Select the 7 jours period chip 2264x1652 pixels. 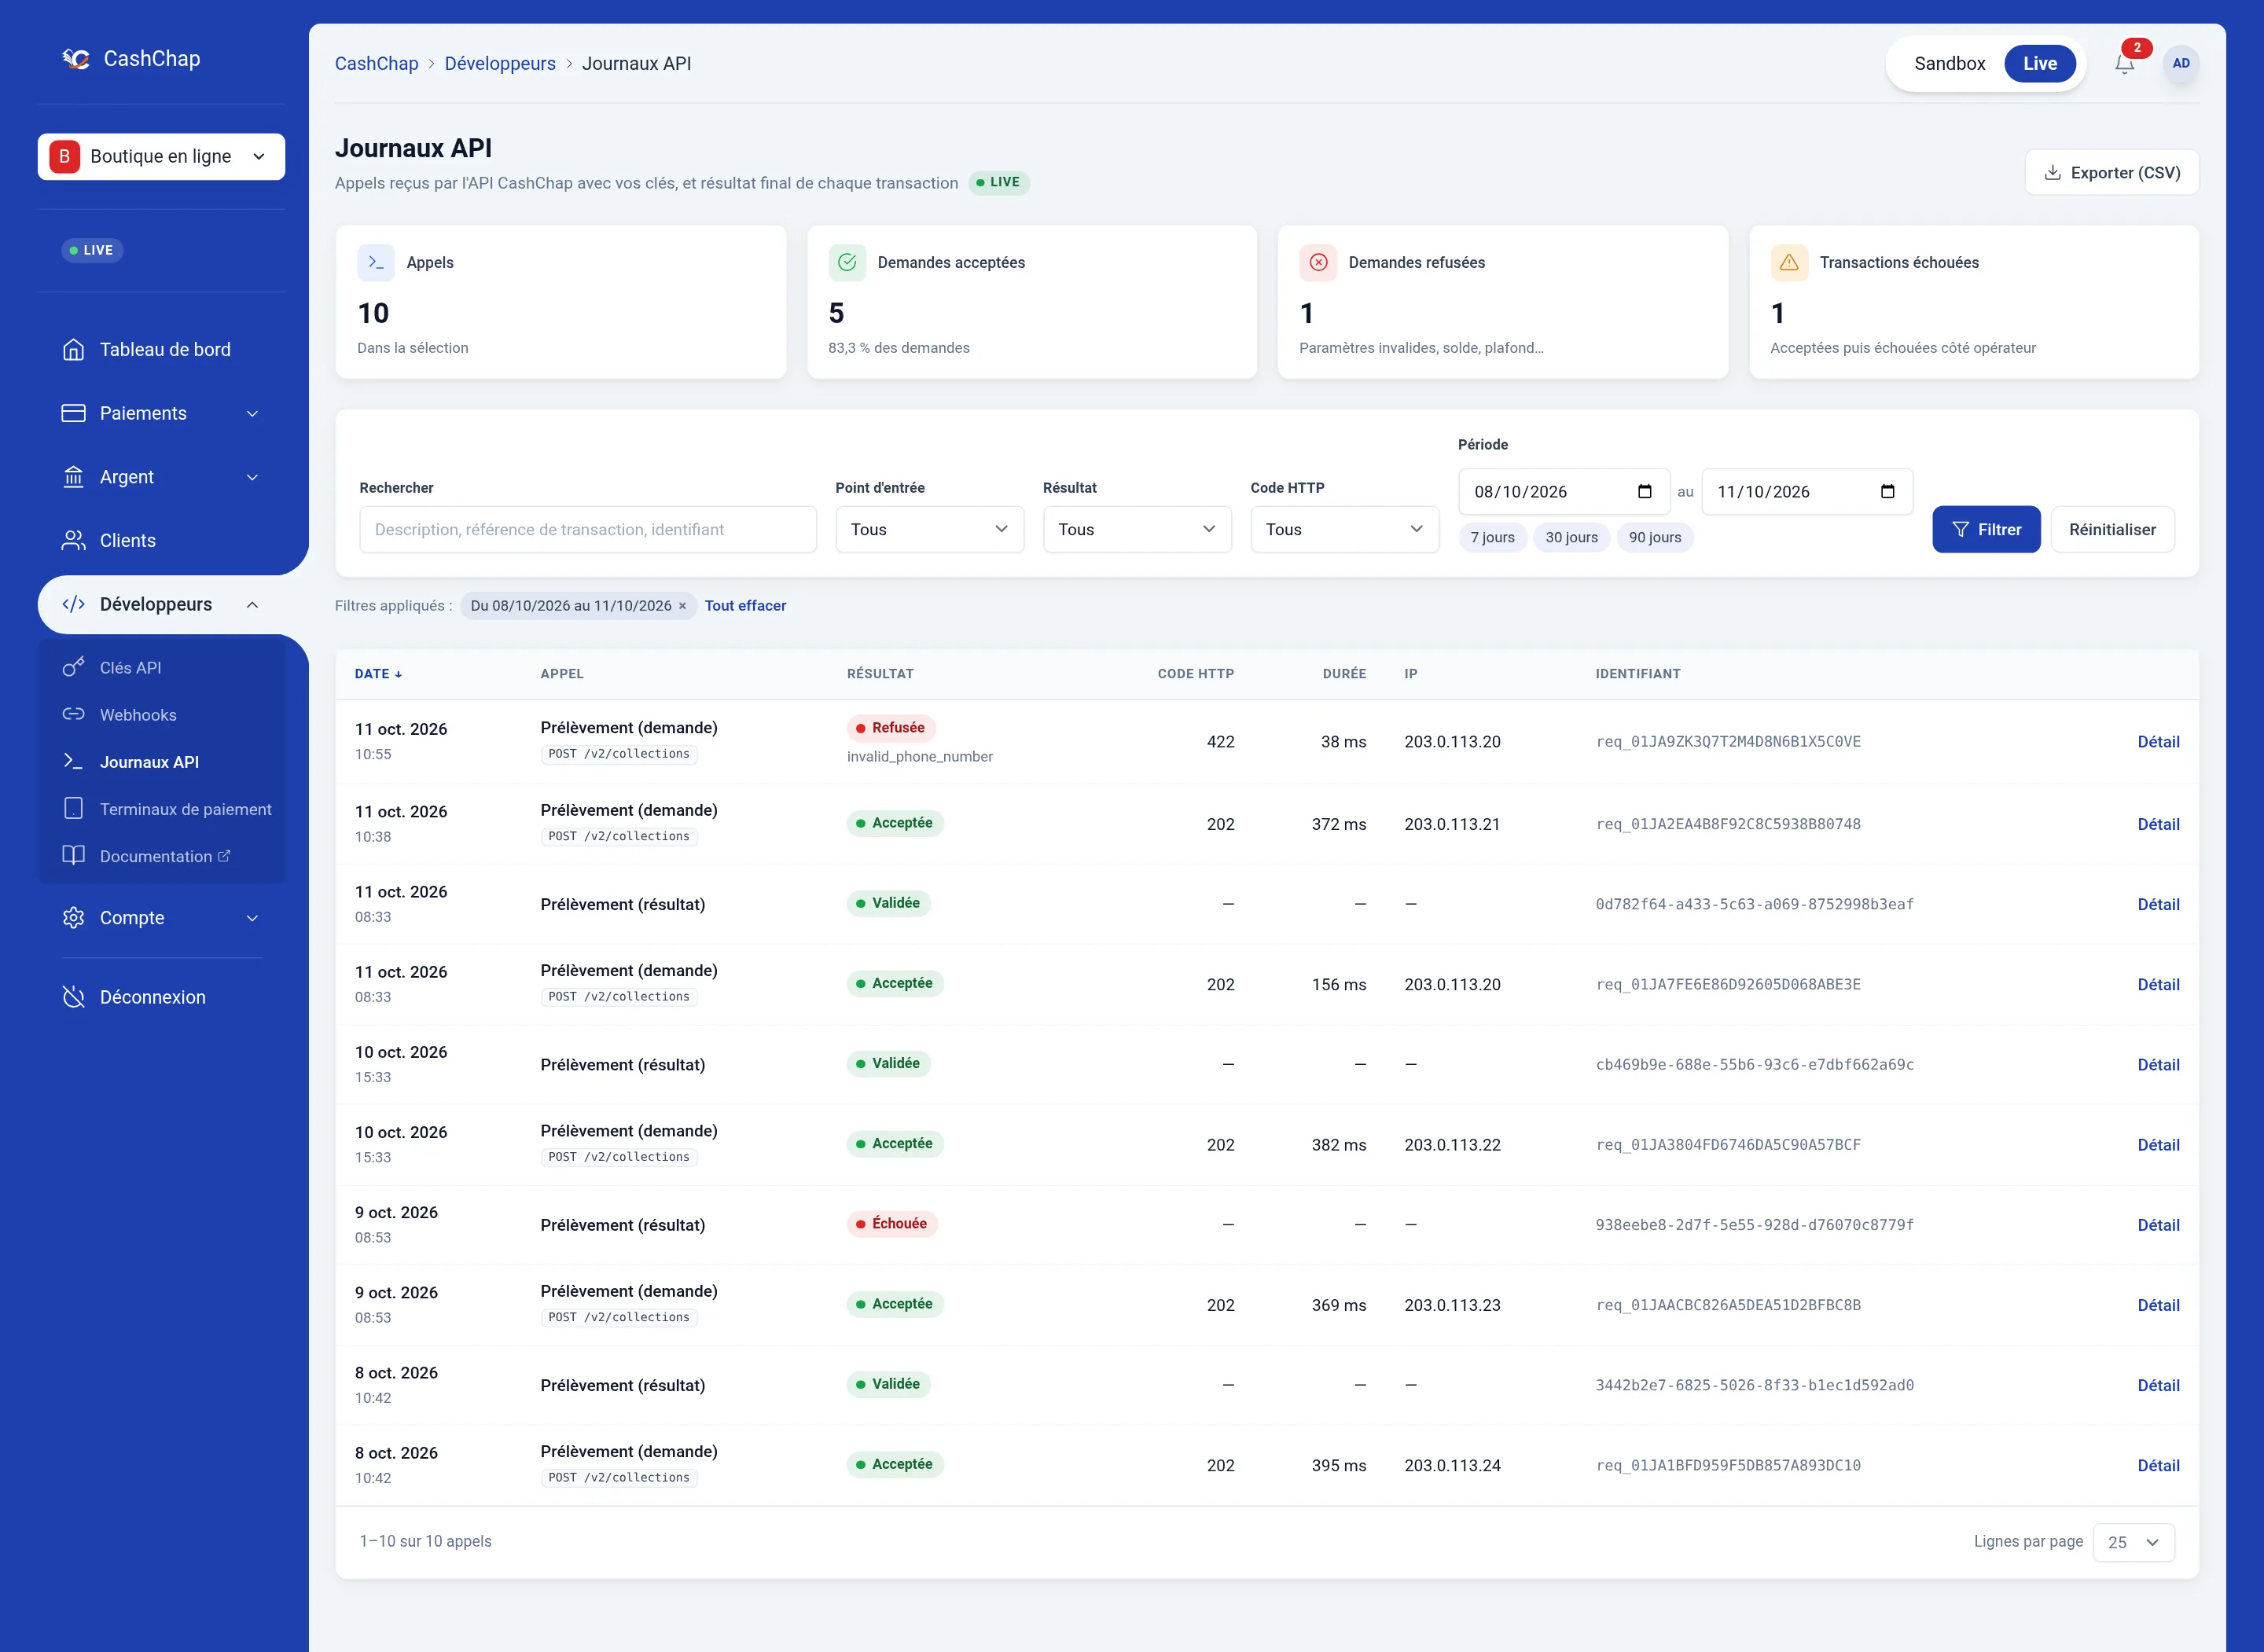pyautogui.click(x=1492, y=537)
